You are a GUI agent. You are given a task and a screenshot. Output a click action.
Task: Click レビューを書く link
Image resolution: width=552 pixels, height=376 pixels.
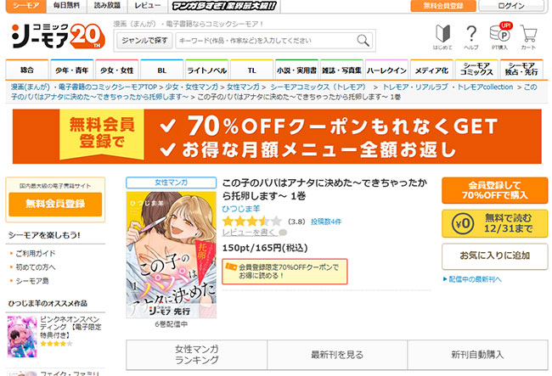click(x=250, y=233)
